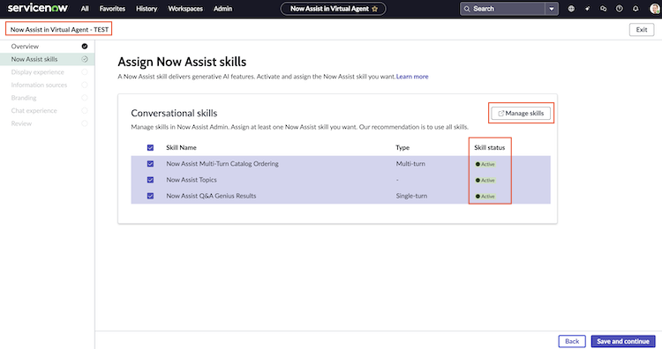Screen dimensions: 662x349
Task: Open the All menu
Action: pos(85,9)
